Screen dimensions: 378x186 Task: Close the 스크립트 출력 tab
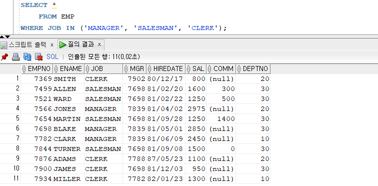pos(52,45)
